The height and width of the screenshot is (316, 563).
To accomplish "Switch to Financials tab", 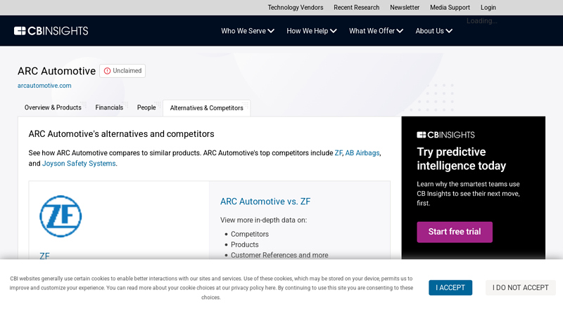I will (109, 107).
